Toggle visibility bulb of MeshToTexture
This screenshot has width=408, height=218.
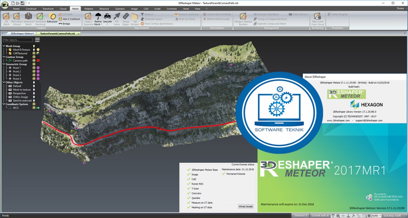tap(34, 50)
